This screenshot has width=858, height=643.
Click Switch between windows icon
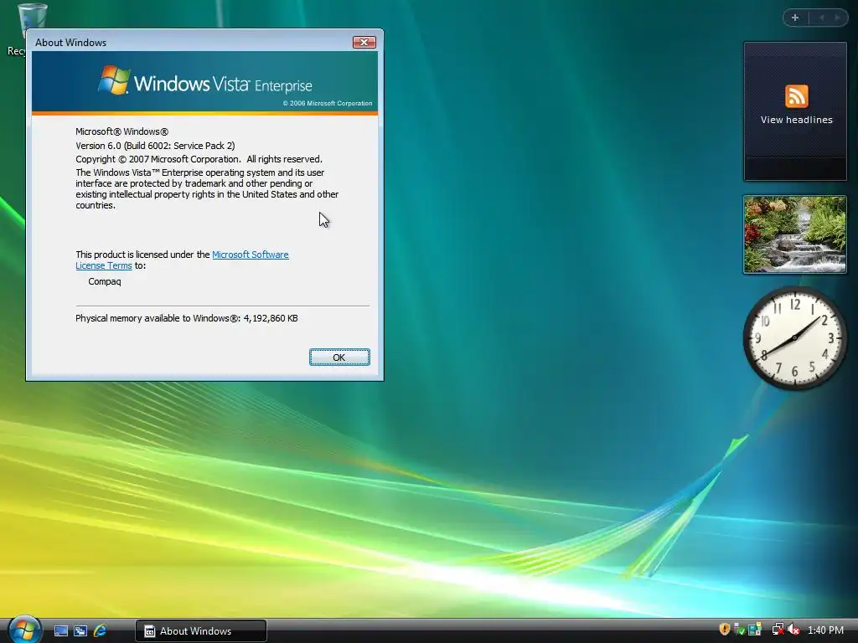coord(80,630)
